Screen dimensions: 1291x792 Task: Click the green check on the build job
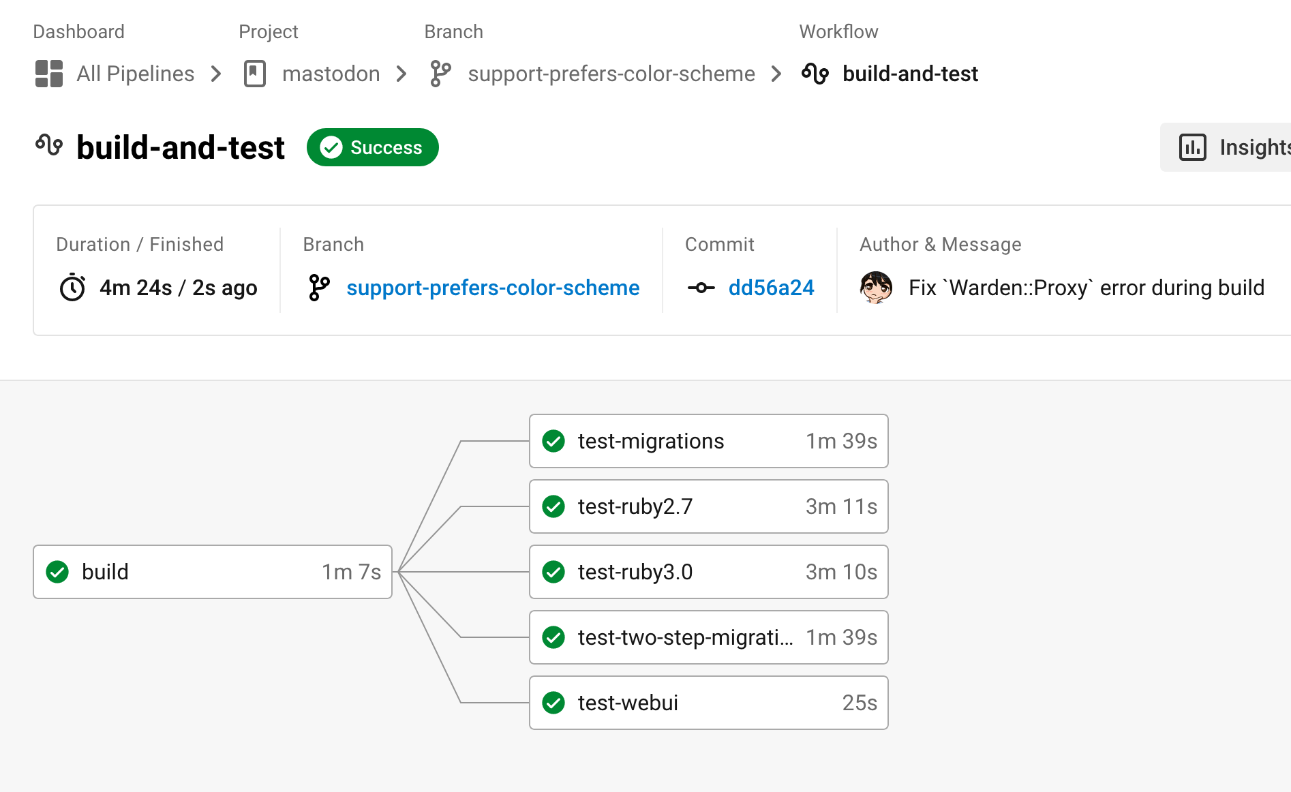(x=57, y=572)
